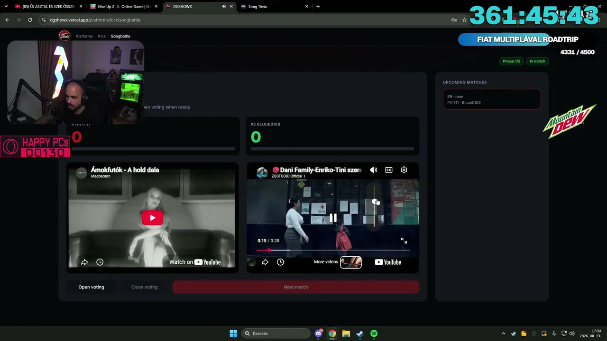
Task: Click the Ámokfutók - A hold dala title
Action: pyautogui.click(x=125, y=170)
